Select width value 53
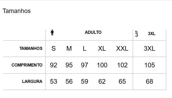 point(54,81)
